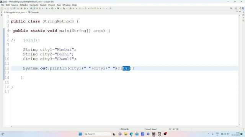Viewport: 245px width, 137px height.
Task: Click the horizontal scrollbar of the editor
Action: click(x=124, y=126)
